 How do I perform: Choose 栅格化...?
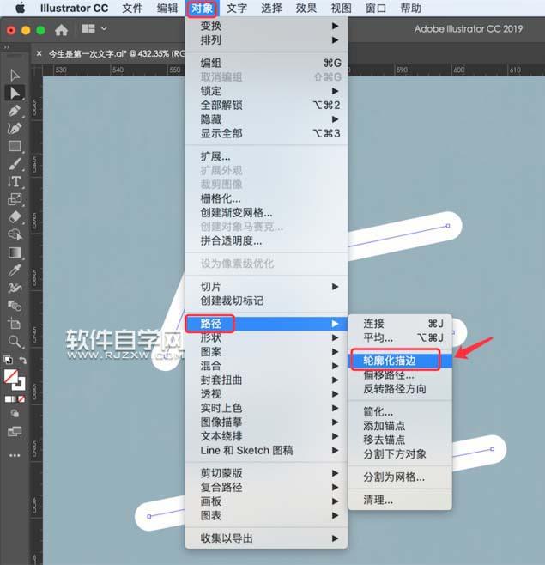tap(266, 198)
